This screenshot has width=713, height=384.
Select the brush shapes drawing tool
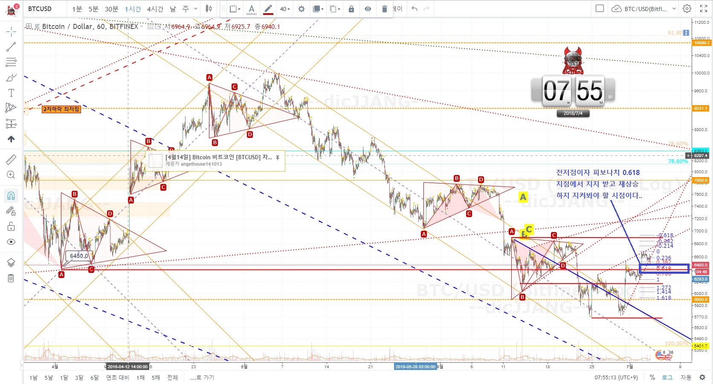[x=11, y=78]
